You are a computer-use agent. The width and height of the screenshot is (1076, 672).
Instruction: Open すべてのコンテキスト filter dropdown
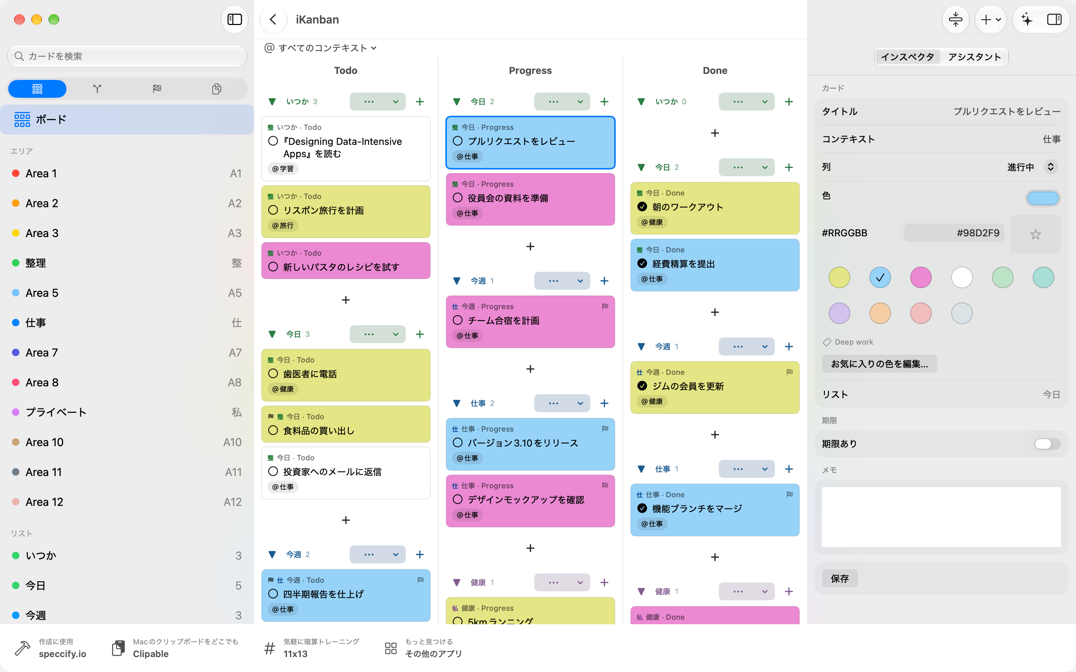click(x=321, y=48)
